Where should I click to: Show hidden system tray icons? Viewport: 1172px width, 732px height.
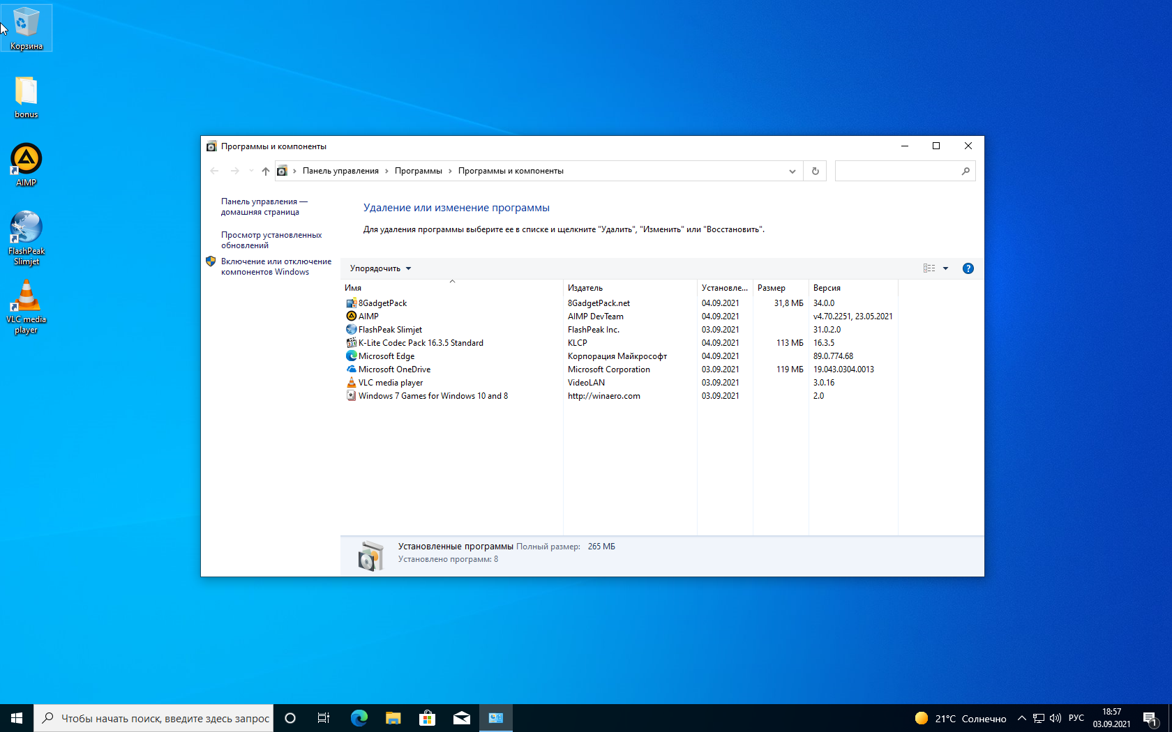[x=1021, y=718]
